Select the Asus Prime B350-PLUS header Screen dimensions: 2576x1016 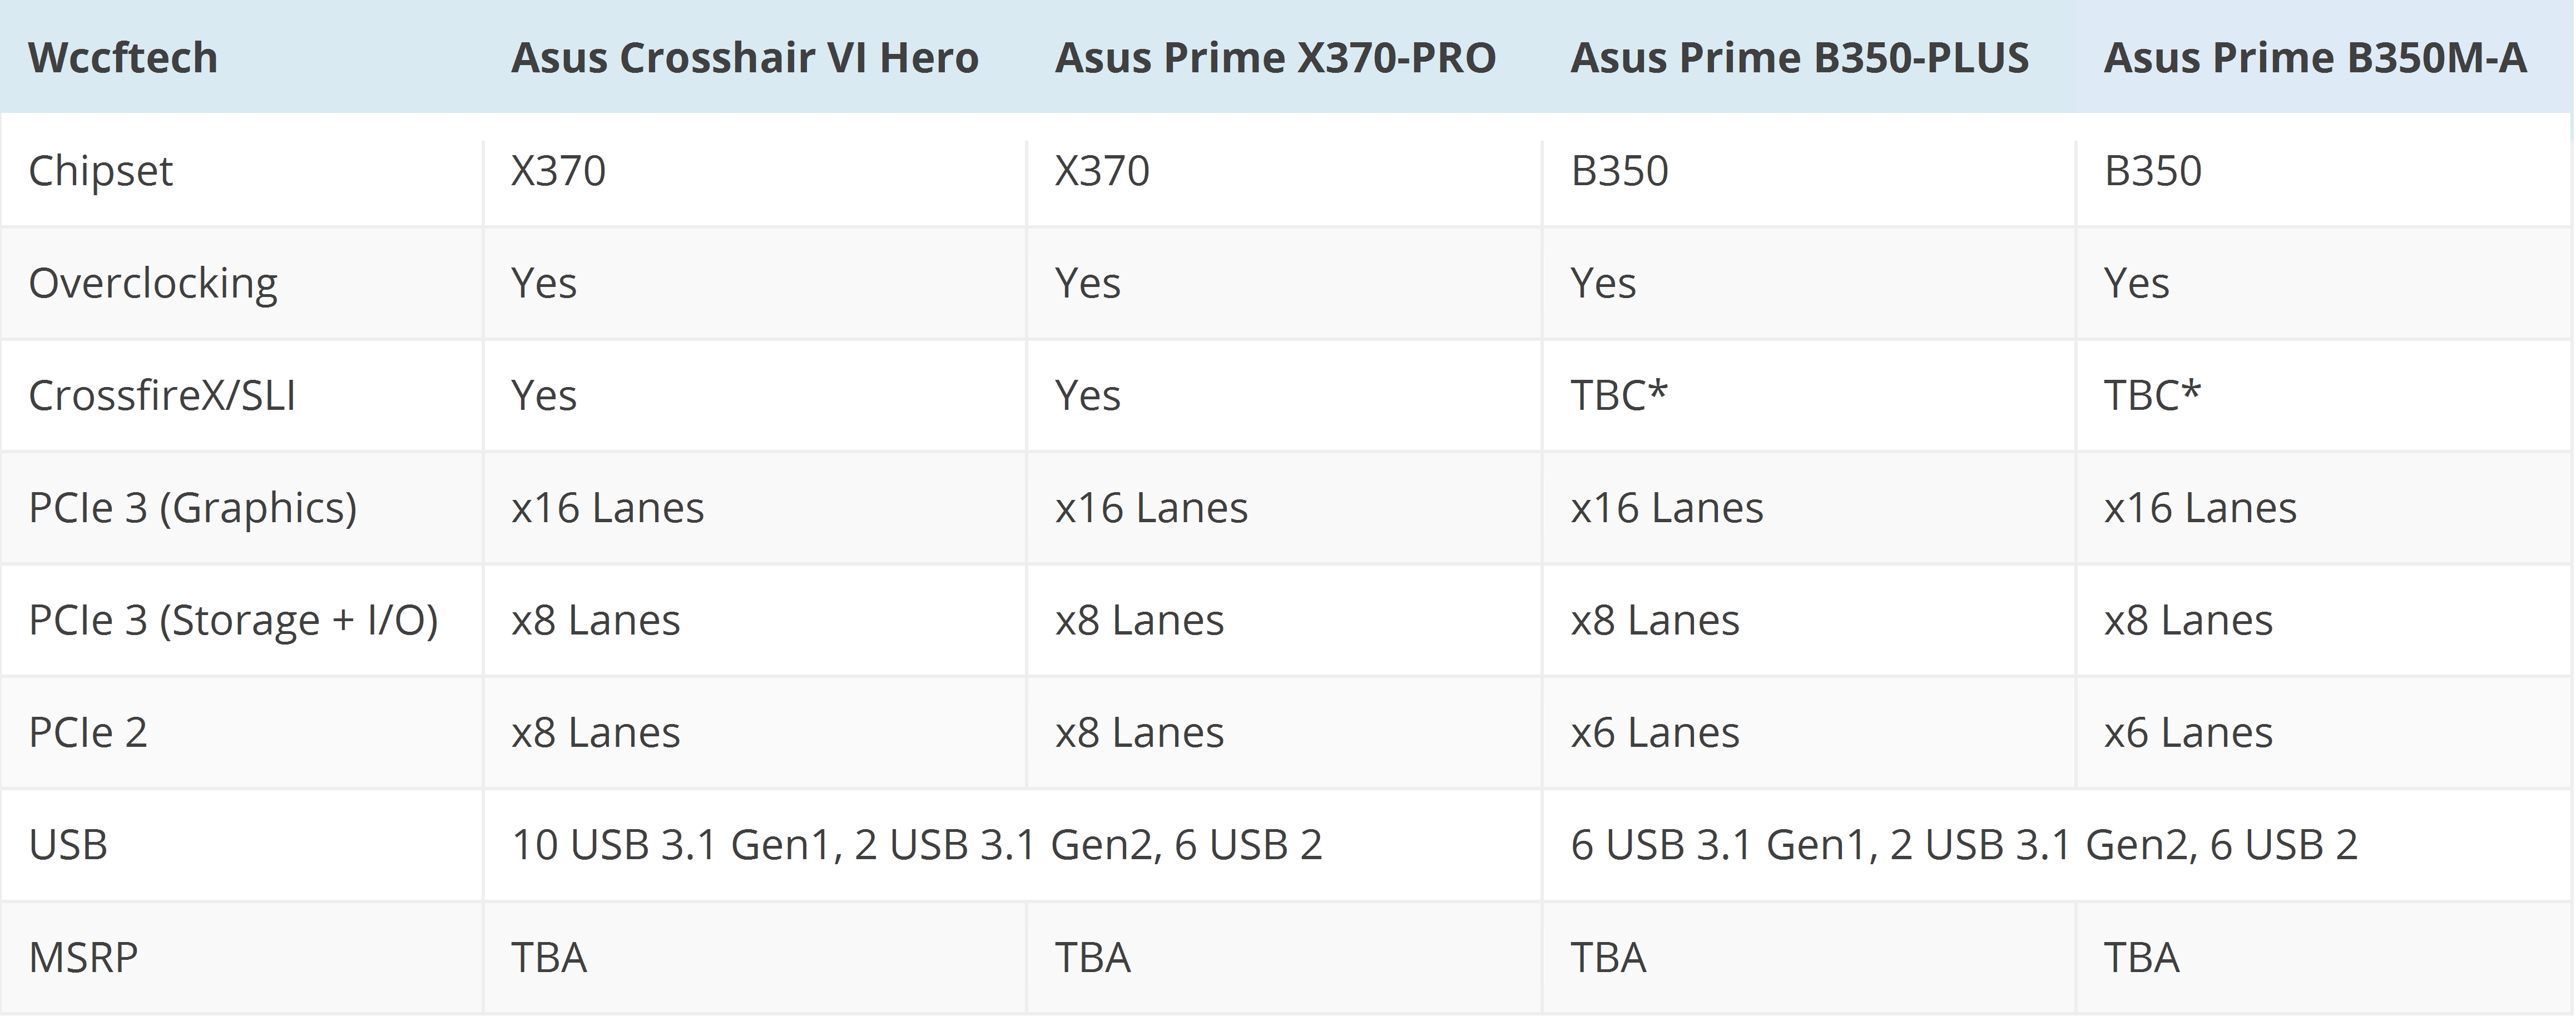[x=1799, y=58]
